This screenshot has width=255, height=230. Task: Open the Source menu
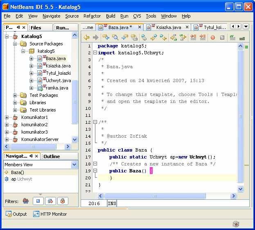[x=72, y=16]
